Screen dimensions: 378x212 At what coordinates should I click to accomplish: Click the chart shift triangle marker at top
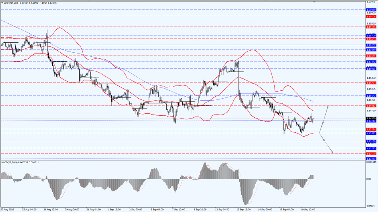point(315,2)
